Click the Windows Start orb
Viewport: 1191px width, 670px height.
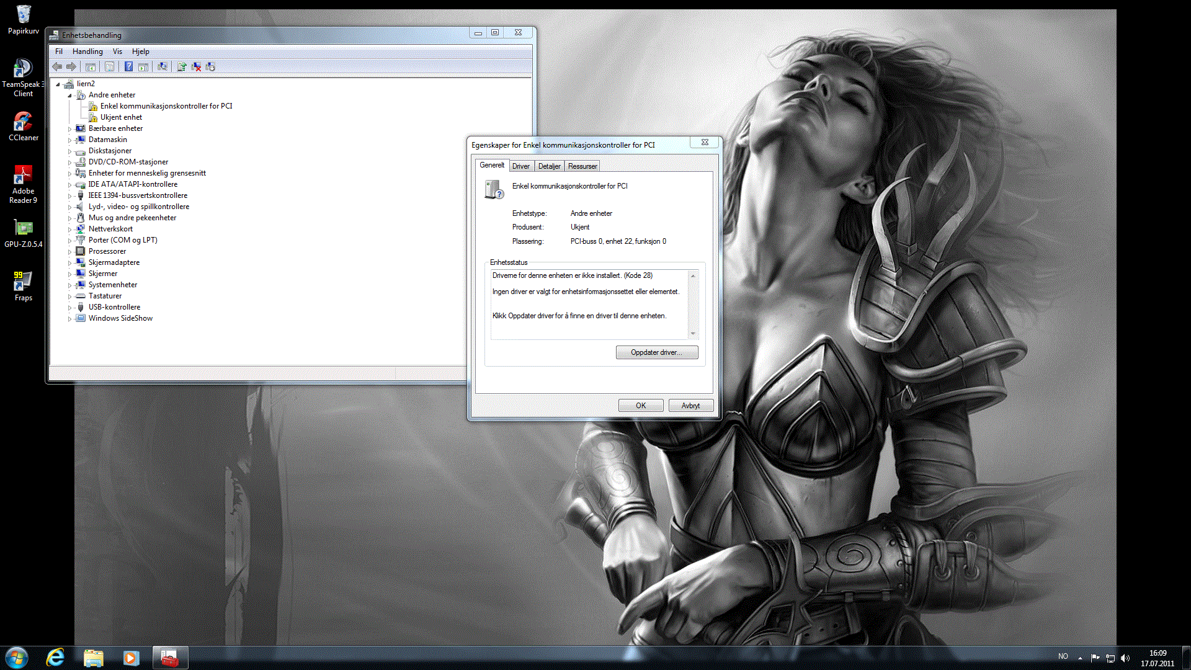17,658
